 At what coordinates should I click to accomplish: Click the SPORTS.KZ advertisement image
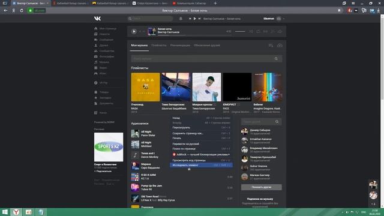[109, 147]
